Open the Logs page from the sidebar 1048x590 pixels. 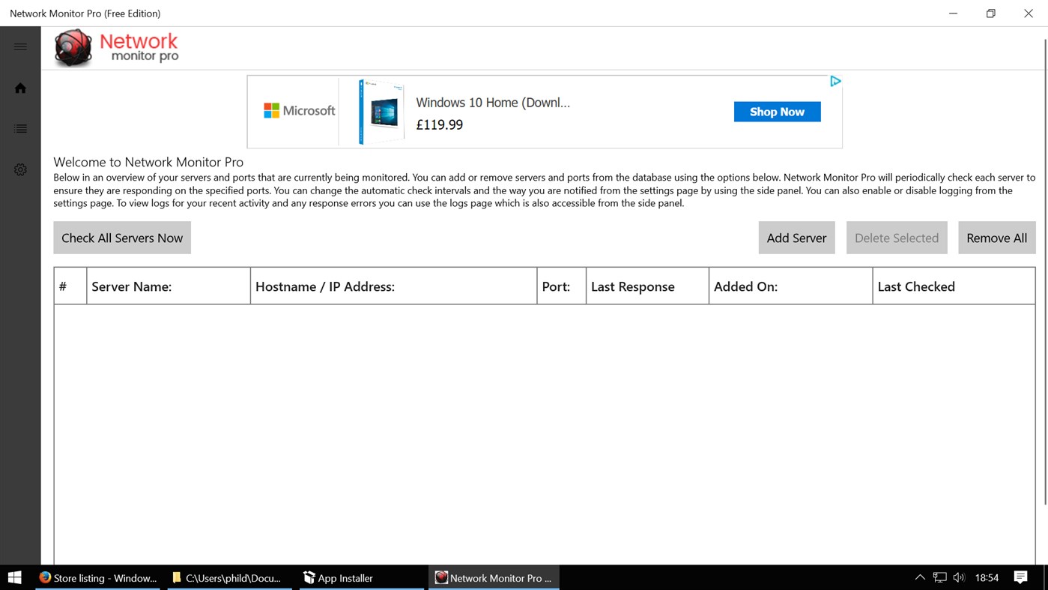click(19, 127)
